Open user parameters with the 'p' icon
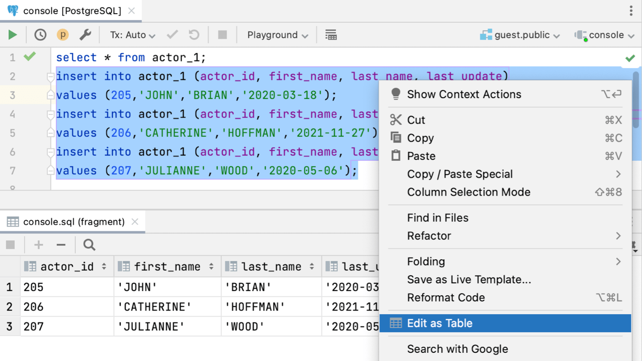 [x=63, y=35]
